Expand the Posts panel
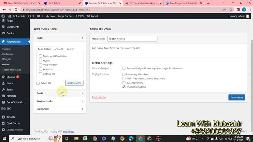Screen dimensions: 253x142 pyautogui.click(x=82, y=93)
